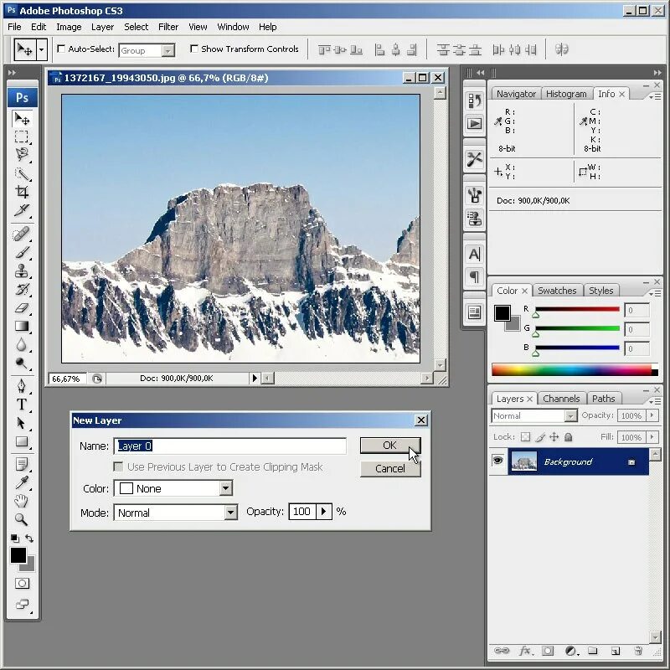The image size is (670, 670).
Task: Click the red R color slider
Action: pyautogui.click(x=577, y=309)
